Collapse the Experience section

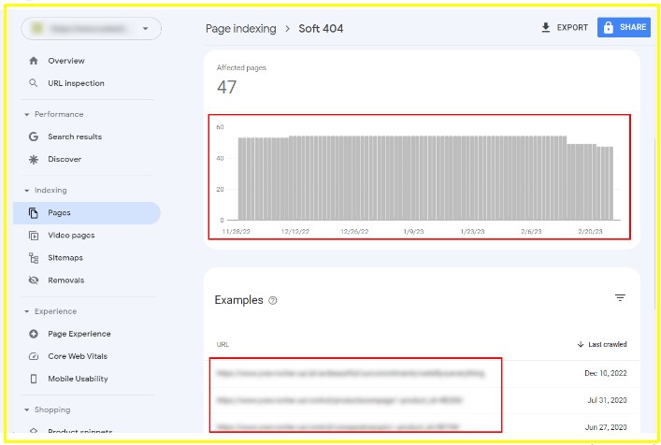point(27,311)
